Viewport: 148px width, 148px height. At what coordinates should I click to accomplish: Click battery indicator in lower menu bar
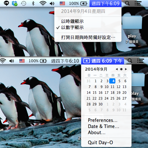tap(38, 61)
